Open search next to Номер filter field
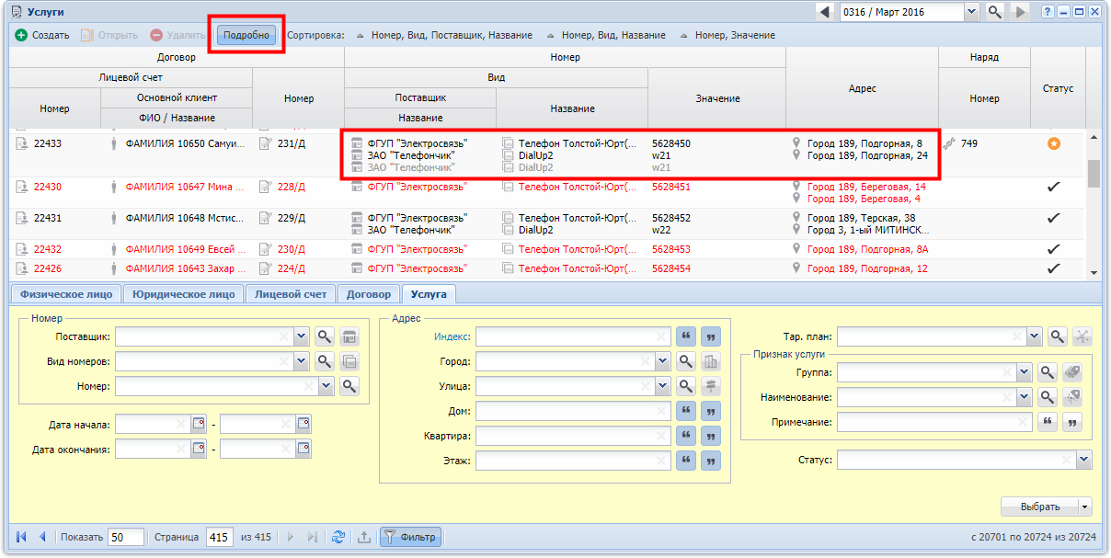Viewport: 1111px width, 558px height. 349,386
